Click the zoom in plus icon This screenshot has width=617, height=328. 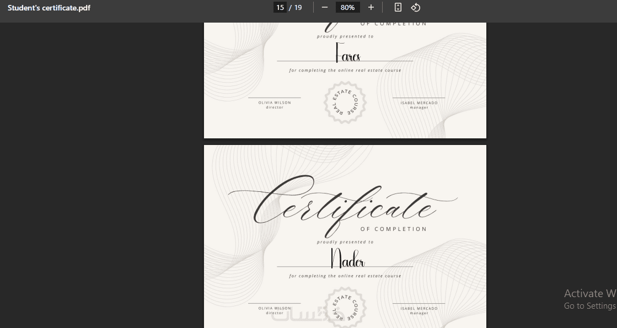[371, 8]
